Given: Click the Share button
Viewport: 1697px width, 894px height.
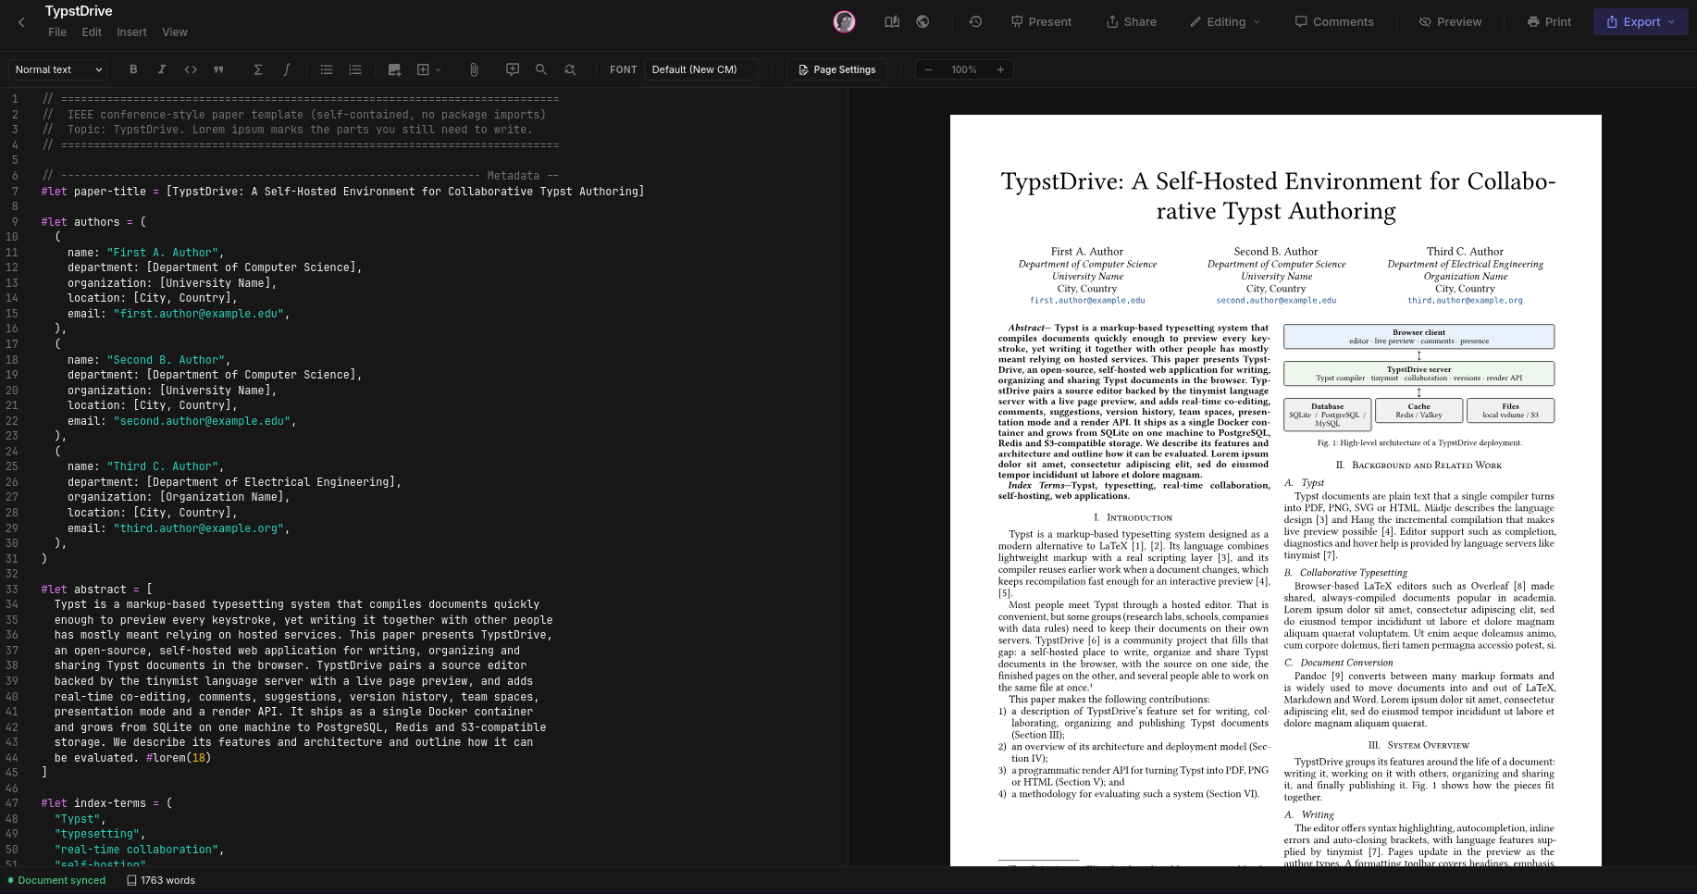Looking at the screenshot, I should tap(1132, 21).
